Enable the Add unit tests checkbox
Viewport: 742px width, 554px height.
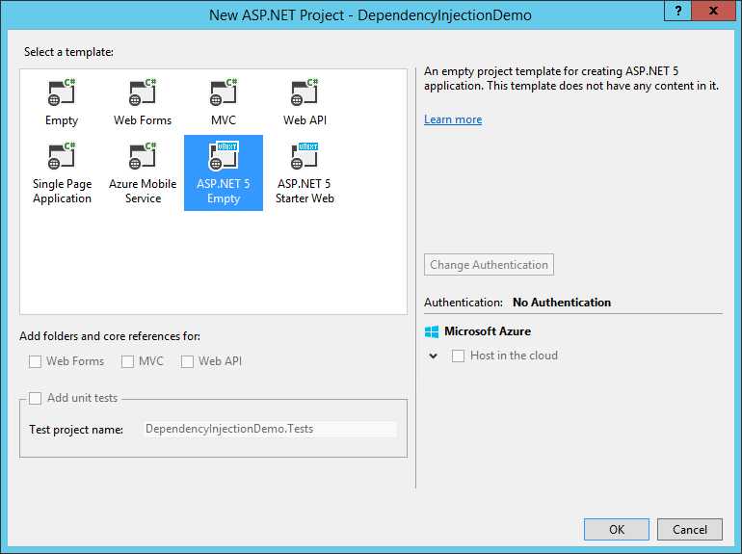[35, 398]
